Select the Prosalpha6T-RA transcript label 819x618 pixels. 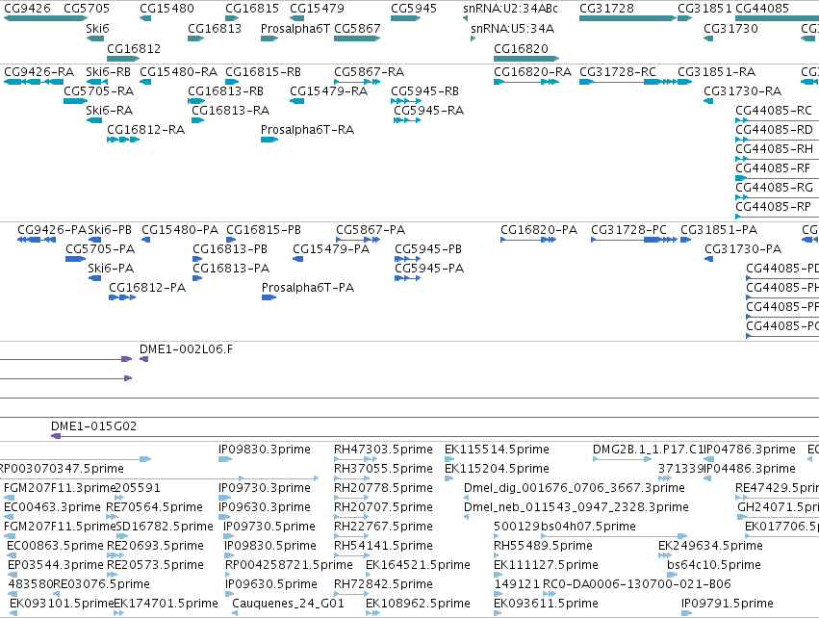307,130
